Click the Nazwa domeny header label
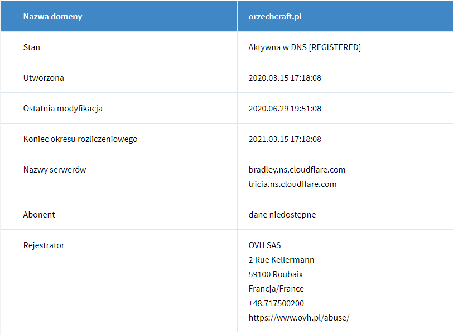This screenshot has width=453, height=335. point(52,16)
